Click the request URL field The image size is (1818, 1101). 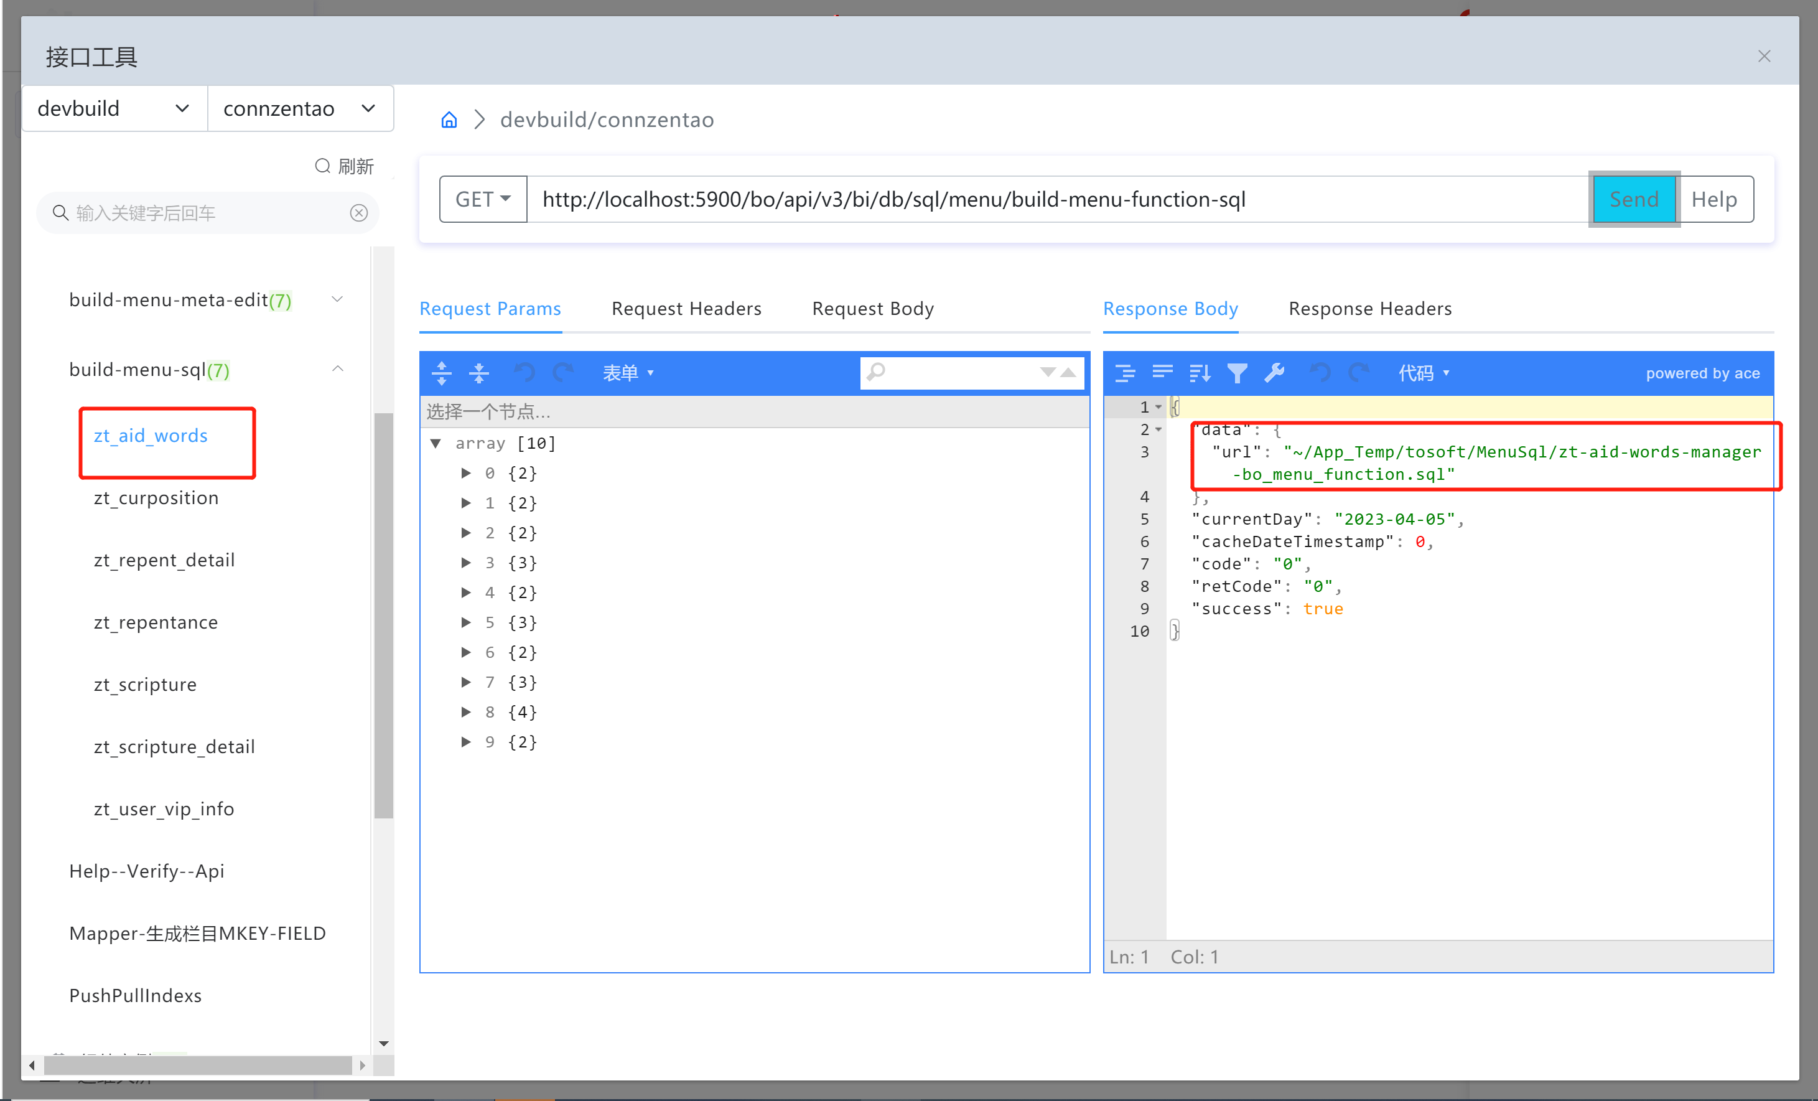[x=1058, y=199]
